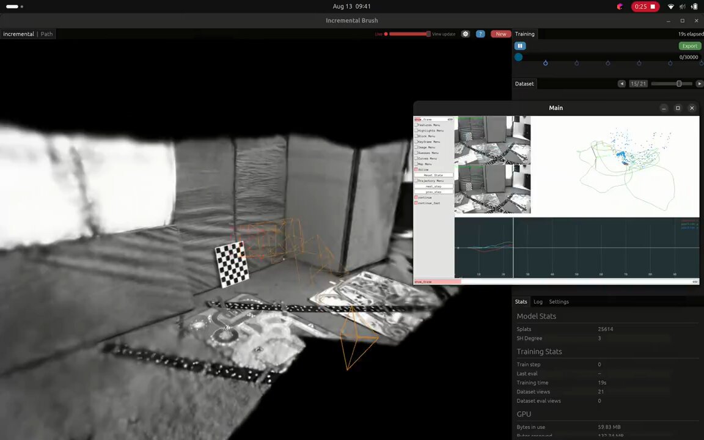The height and width of the screenshot is (440, 704).
Task: Click the 0/30000 step counter
Action: click(689, 57)
